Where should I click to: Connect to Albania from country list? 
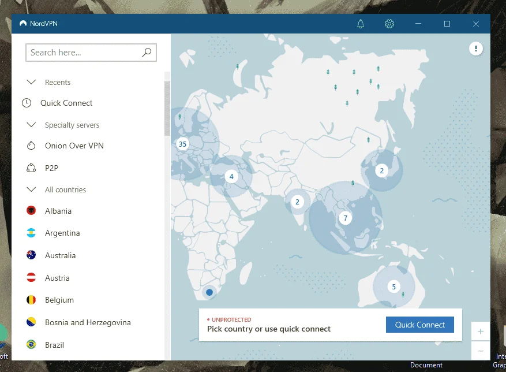point(58,211)
